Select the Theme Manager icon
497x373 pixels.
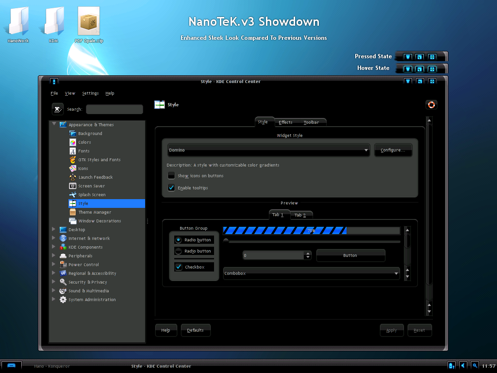click(73, 212)
